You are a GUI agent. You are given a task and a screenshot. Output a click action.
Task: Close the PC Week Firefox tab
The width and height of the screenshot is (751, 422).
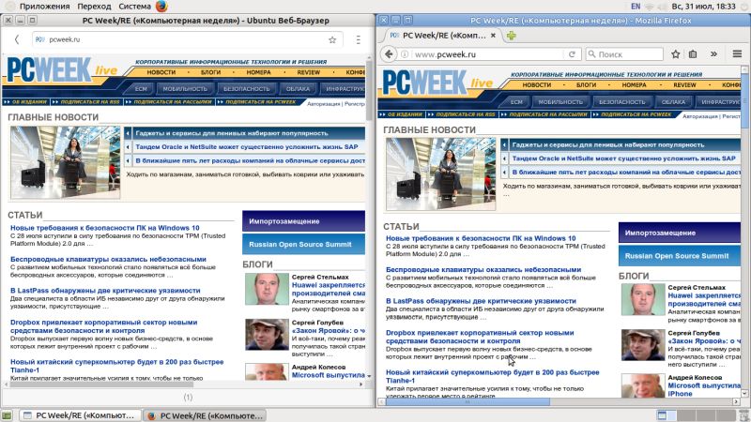tap(493, 36)
